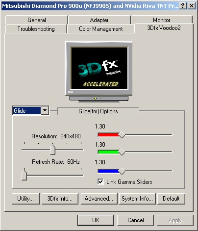Select the 3Dfx Voodoo2 tab
The height and width of the screenshot is (231, 198).
pos(164,28)
